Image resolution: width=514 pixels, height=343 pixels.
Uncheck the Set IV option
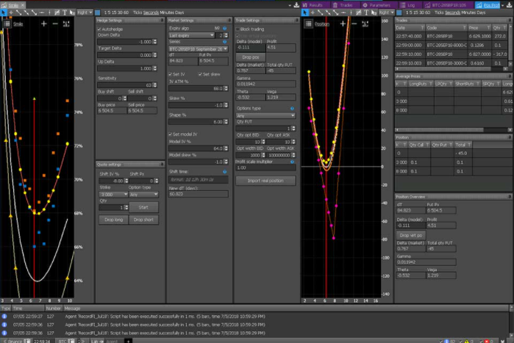click(171, 73)
